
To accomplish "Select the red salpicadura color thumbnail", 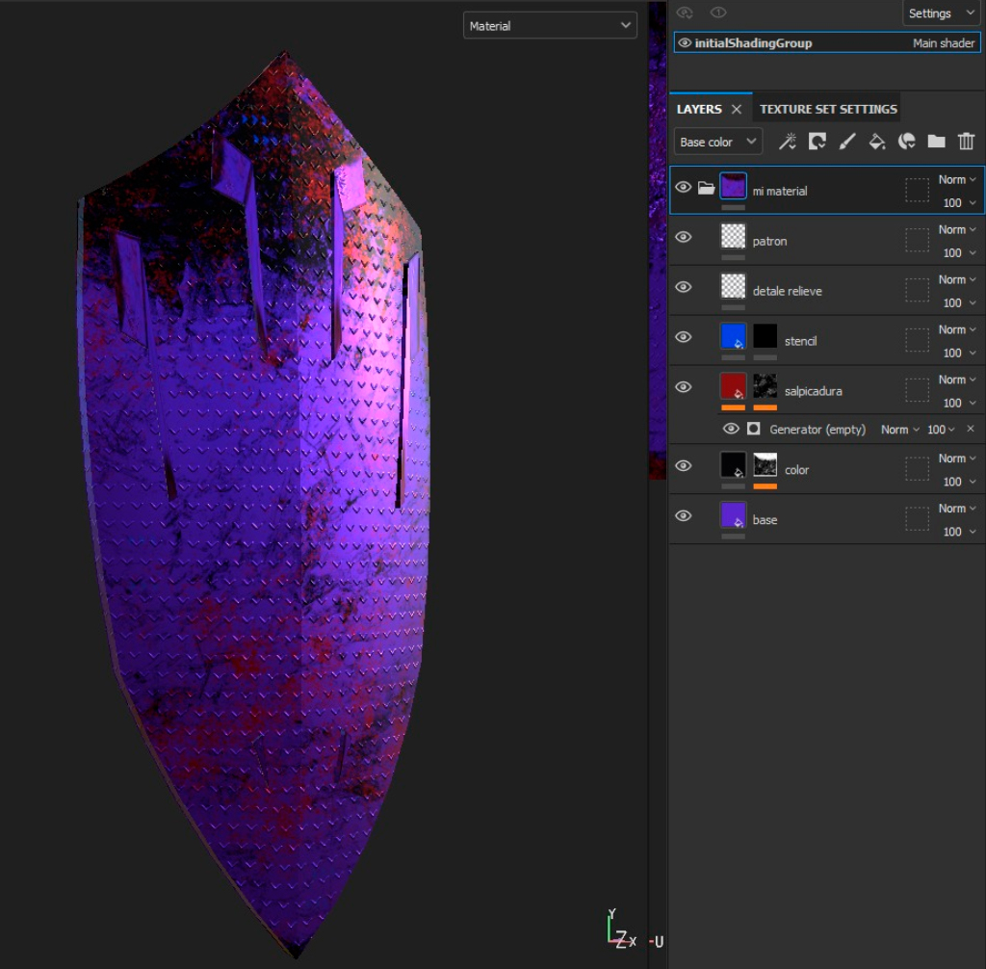I will click(x=733, y=386).
